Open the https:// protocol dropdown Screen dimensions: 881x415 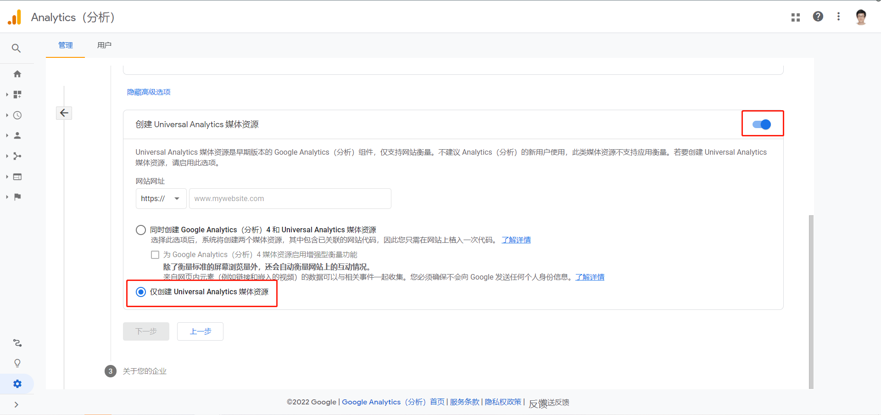tap(161, 199)
